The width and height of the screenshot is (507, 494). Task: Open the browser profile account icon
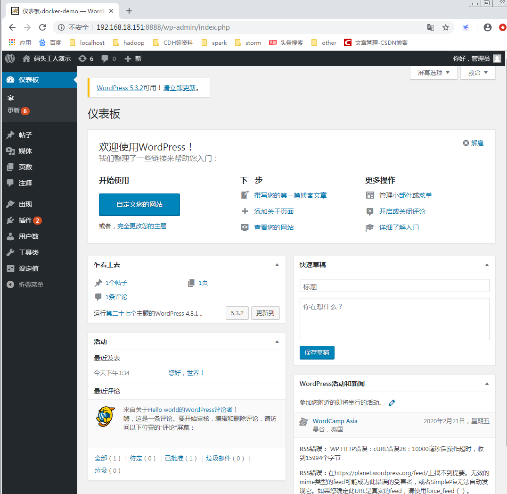[x=488, y=27]
